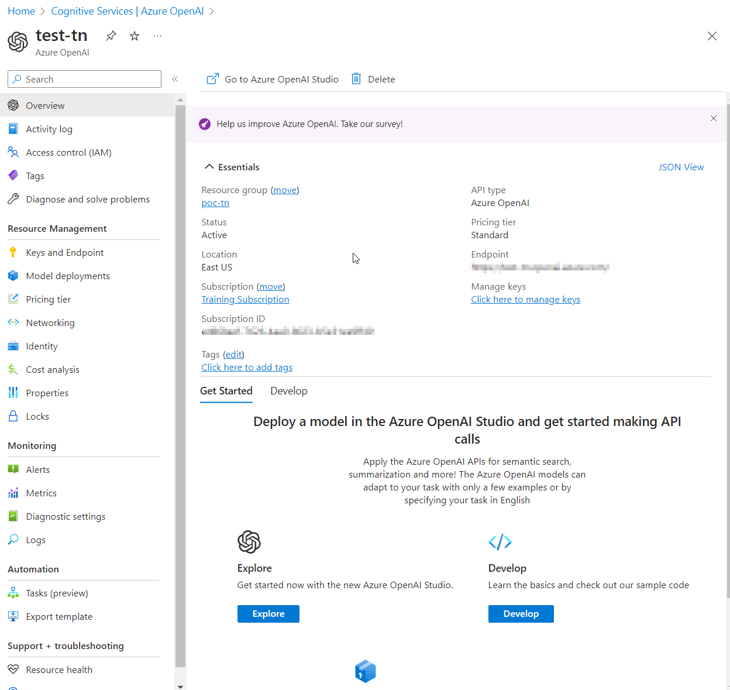Open the poc-tn resource group link
The image size is (730, 690).
point(215,203)
